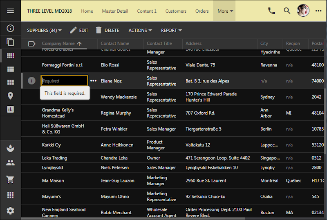The width and height of the screenshot is (327, 220).
Task: Click the Edit button
Action: point(79,30)
